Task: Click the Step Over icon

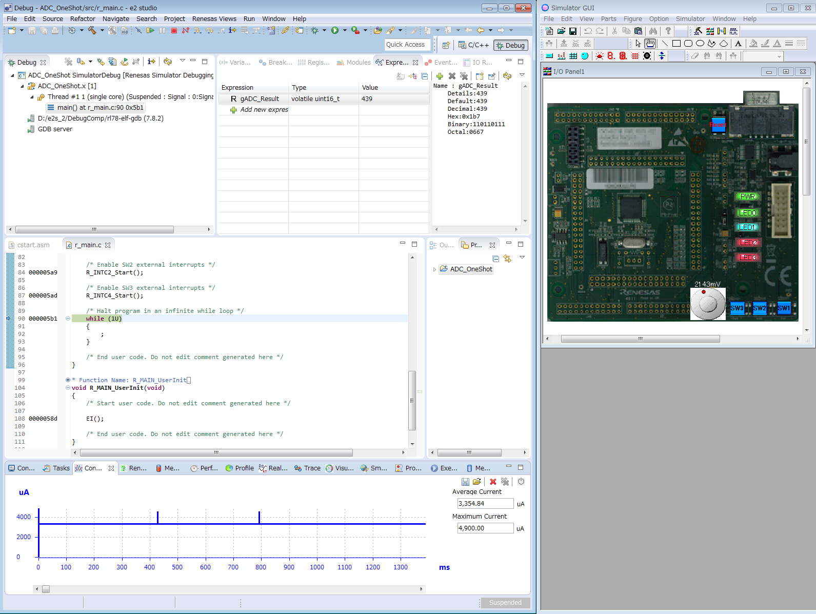Action: (x=209, y=31)
